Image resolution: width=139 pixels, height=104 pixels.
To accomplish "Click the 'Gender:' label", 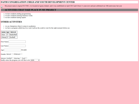I will (3, 54).
